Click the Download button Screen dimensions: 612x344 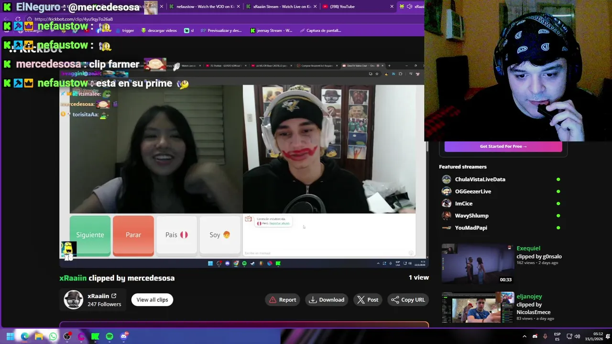tap(327, 300)
